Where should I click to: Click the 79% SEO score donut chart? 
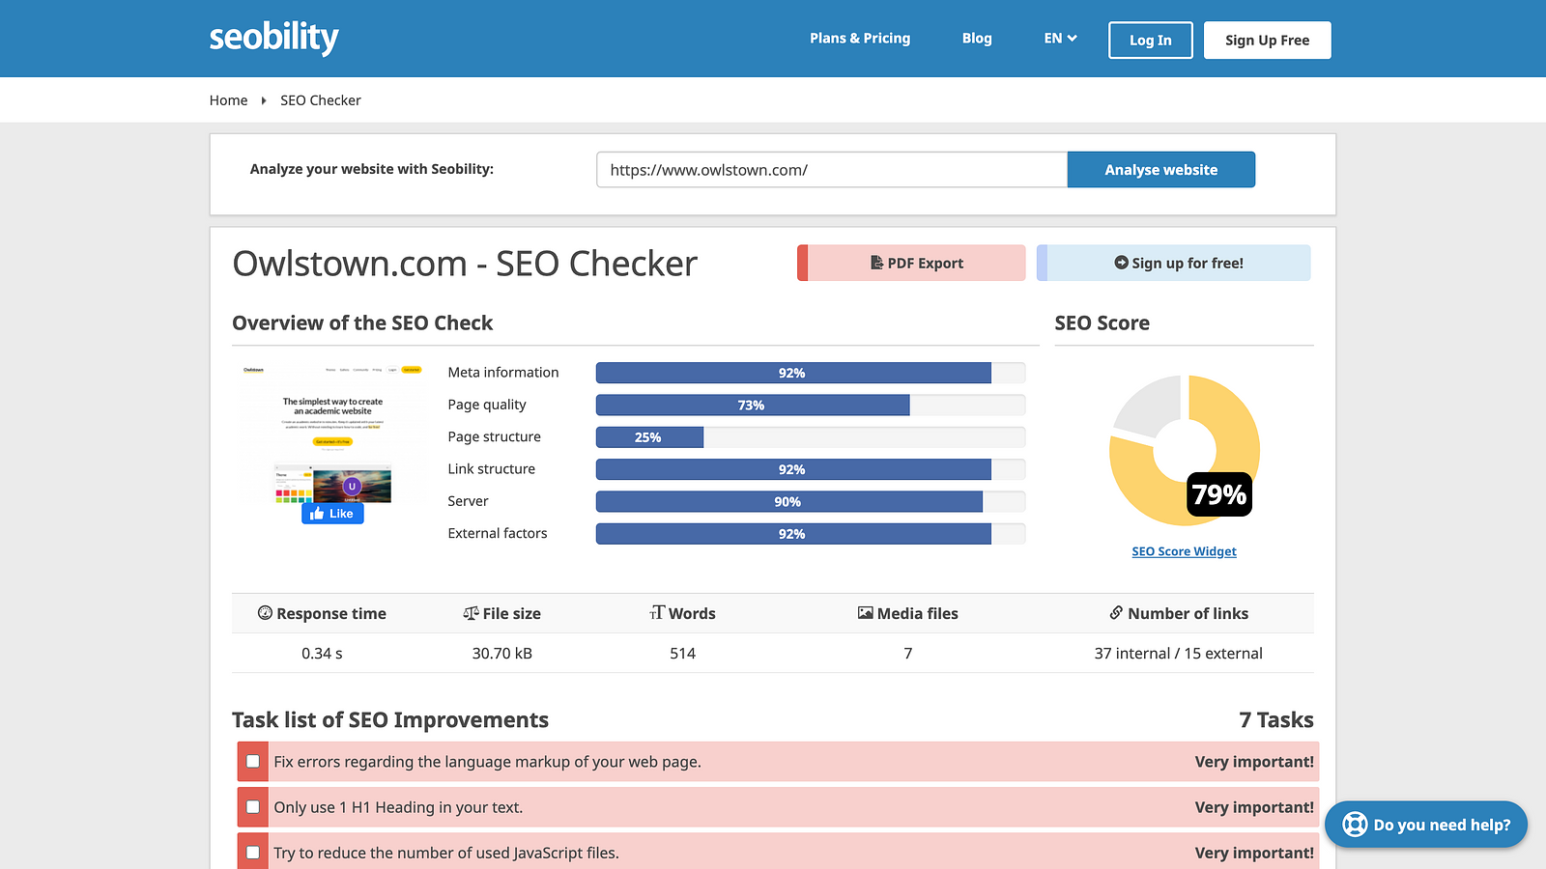pos(1185,450)
